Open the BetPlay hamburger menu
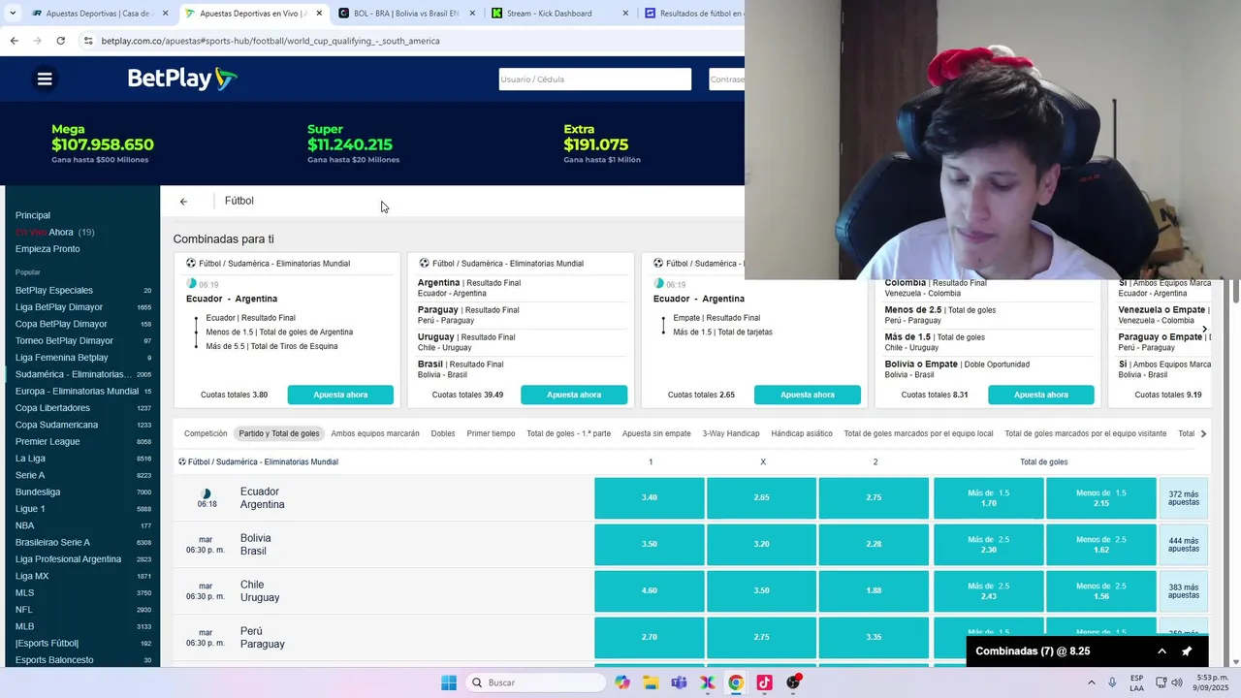 (x=45, y=79)
